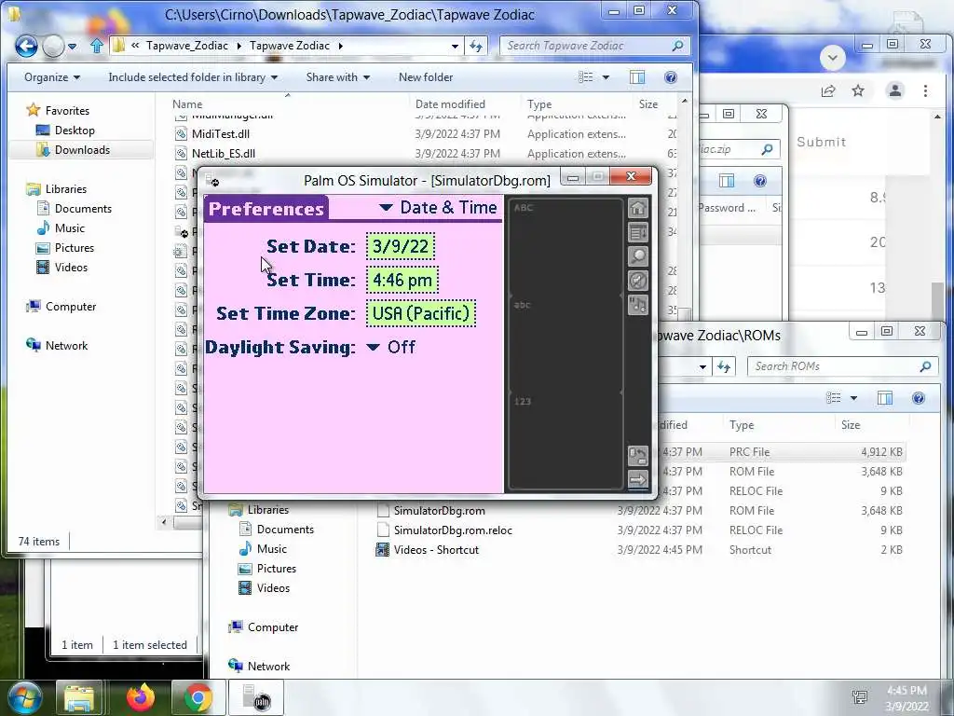Change view icon in Tapwave Zodiac explorer
The height and width of the screenshot is (716, 954).
coord(585,77)
